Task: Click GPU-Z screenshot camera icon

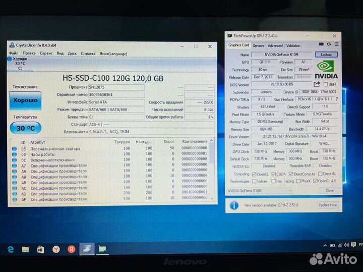Action: click(x=321, y=44)
